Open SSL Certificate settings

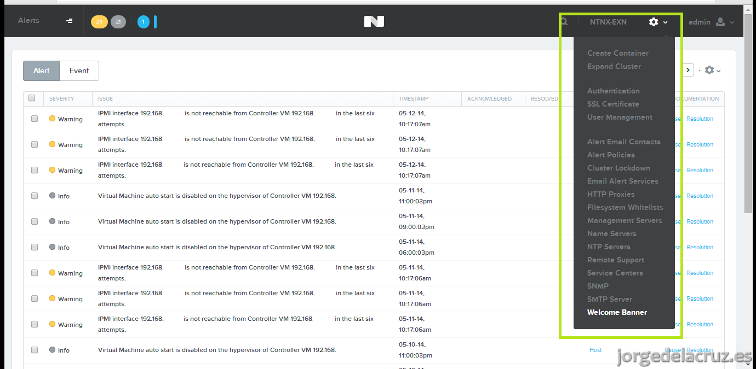click(x=613, y=104)
